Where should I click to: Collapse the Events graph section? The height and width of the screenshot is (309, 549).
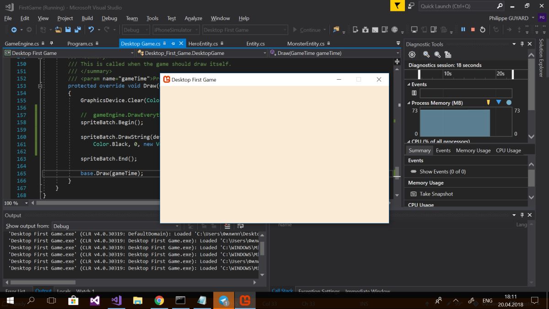[409, 84]
